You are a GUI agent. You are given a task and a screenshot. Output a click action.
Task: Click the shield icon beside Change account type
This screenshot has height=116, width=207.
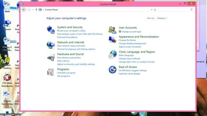click(120, 32)
